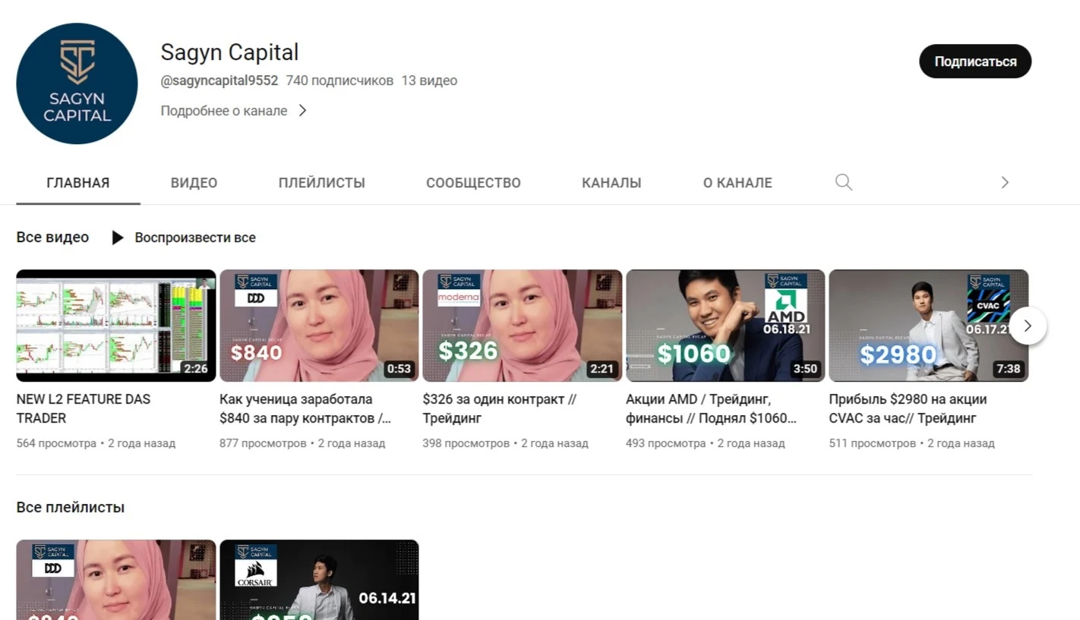Click the 398 просмотров view count
Screen dimensions: 1080x620
466,443
